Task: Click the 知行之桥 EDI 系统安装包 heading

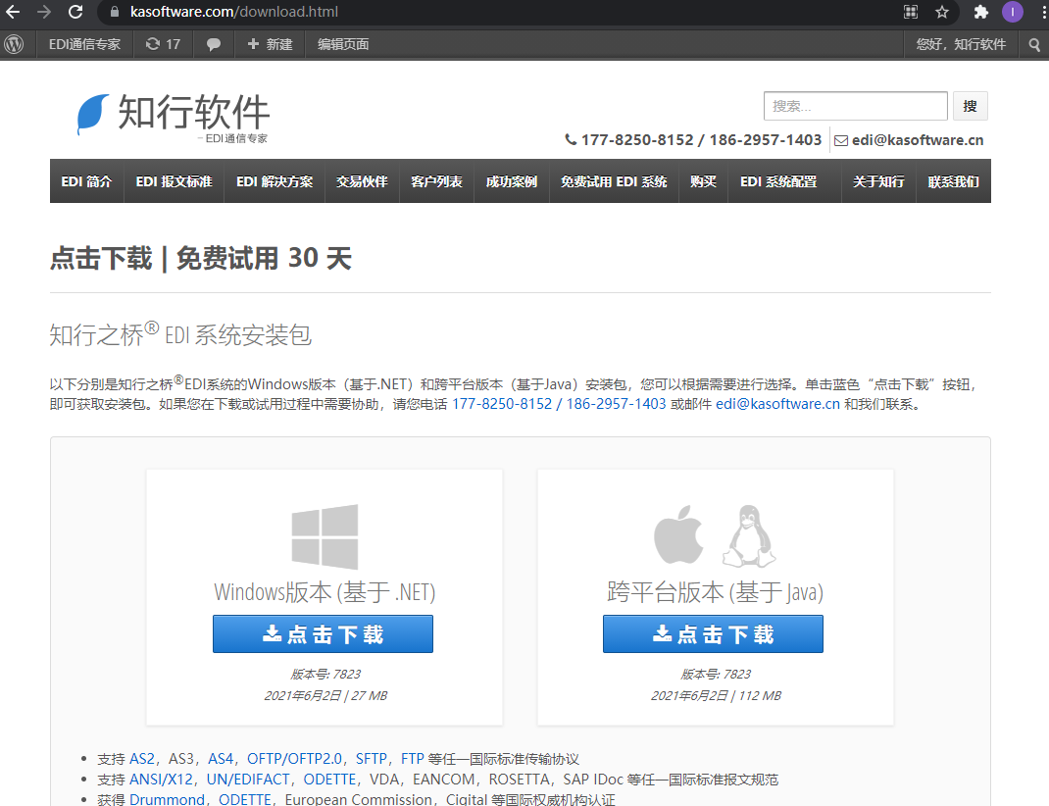Action: coord(180,333)
